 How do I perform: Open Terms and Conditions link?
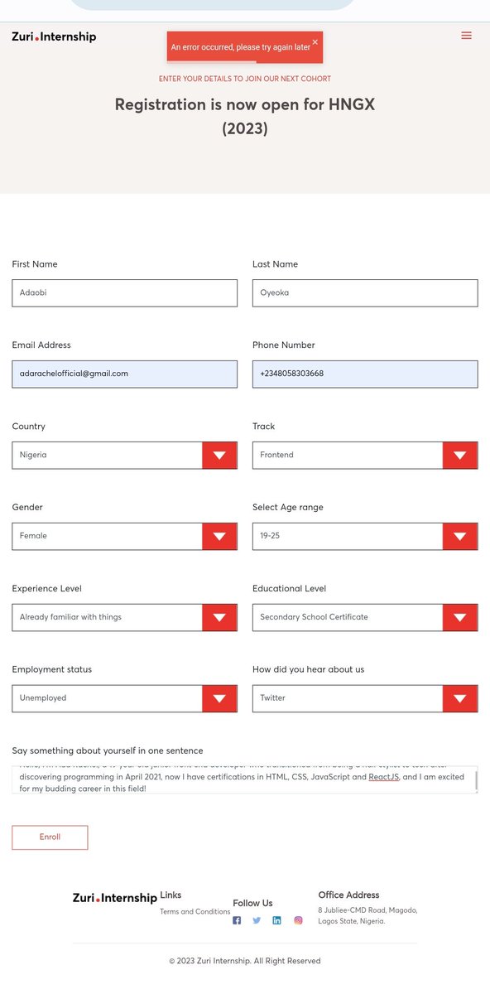(x=195, y=912)
